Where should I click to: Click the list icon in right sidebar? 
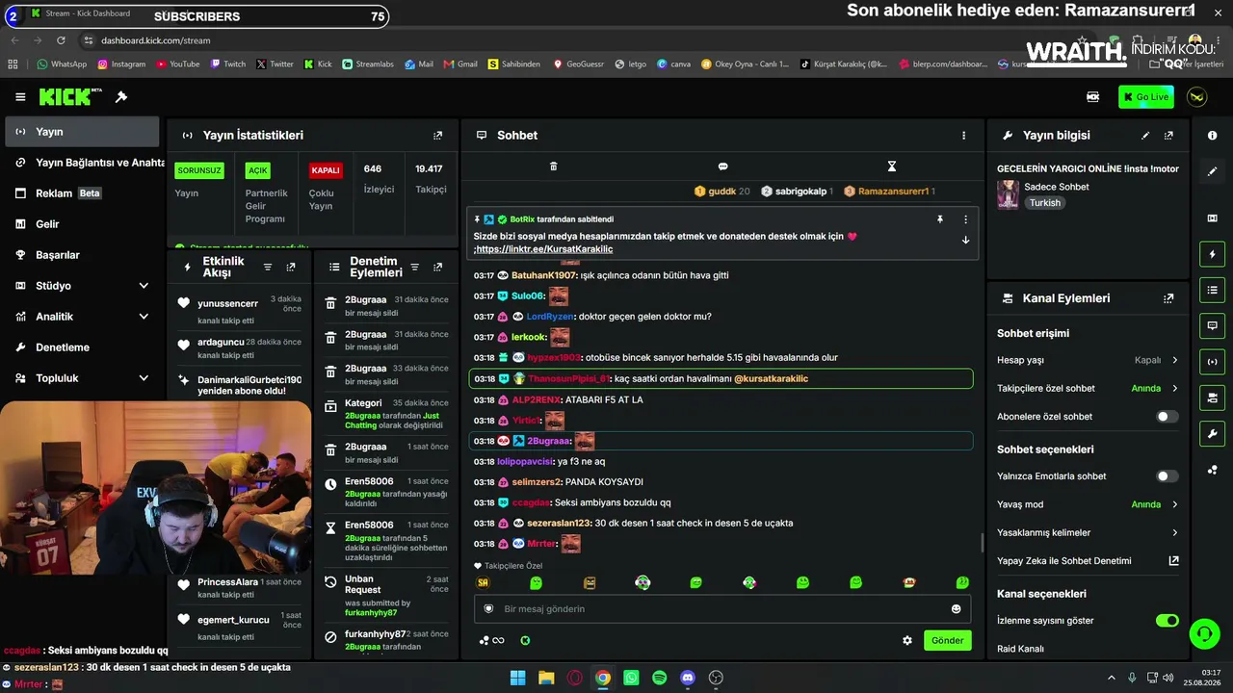click(x=1212, y=290)
